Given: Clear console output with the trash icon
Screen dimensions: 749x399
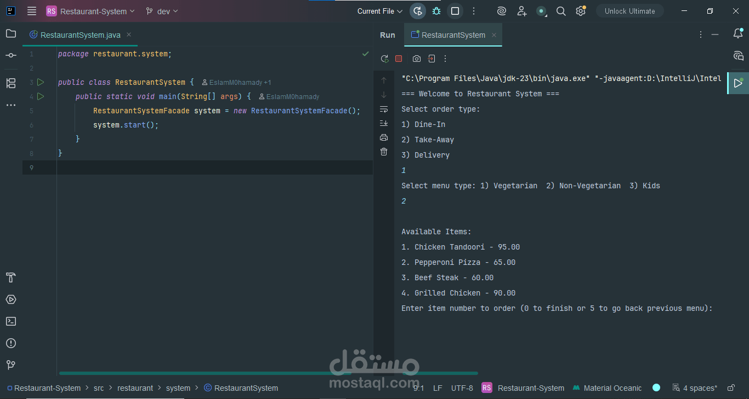Looking at the screenshot, I should [383, 152].
